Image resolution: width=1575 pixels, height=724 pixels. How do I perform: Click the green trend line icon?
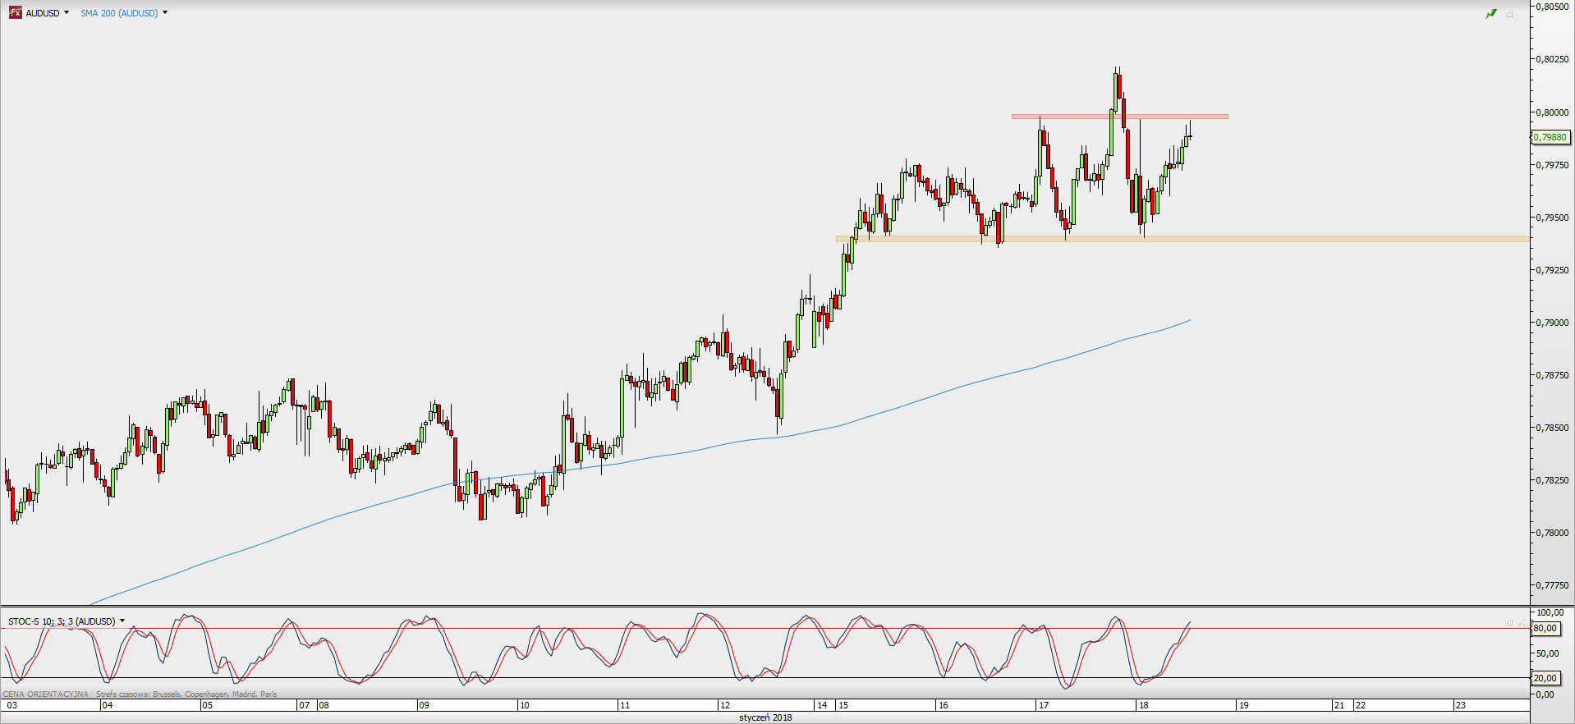tap(1491, 14)
